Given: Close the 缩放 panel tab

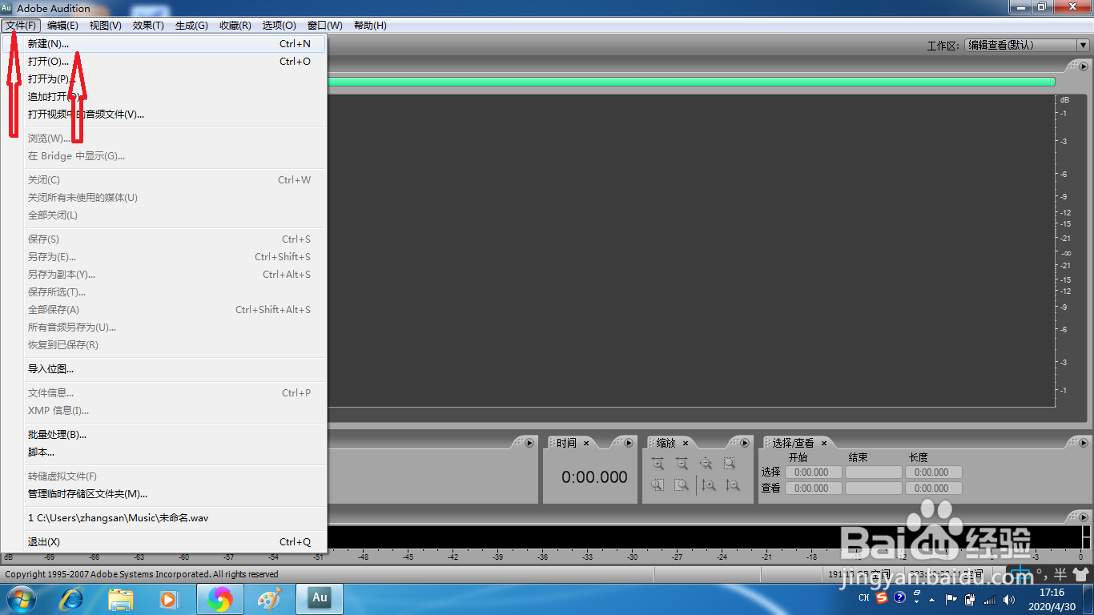Looking at the screenshot, I should [x=686, y=443].
